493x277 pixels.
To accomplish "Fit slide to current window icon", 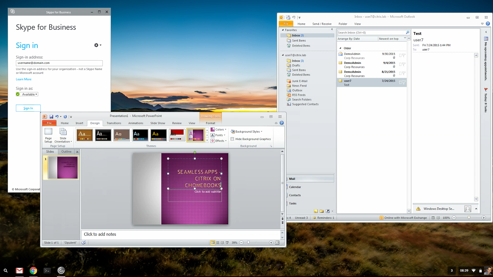I will [x=277, y=243].
